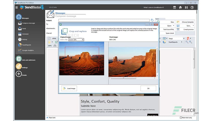Click the Read More button in template
Screen dimensions: 210x121
(x=153, y=115)
